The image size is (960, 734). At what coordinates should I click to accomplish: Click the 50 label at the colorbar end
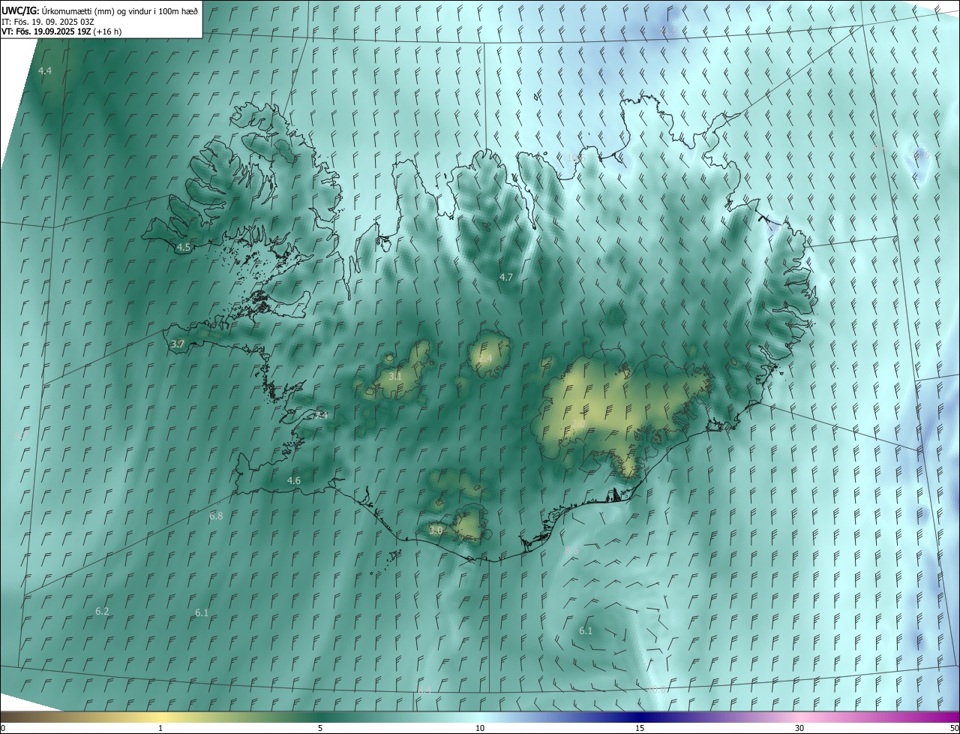pyautogui.click(x=953, y=728)
